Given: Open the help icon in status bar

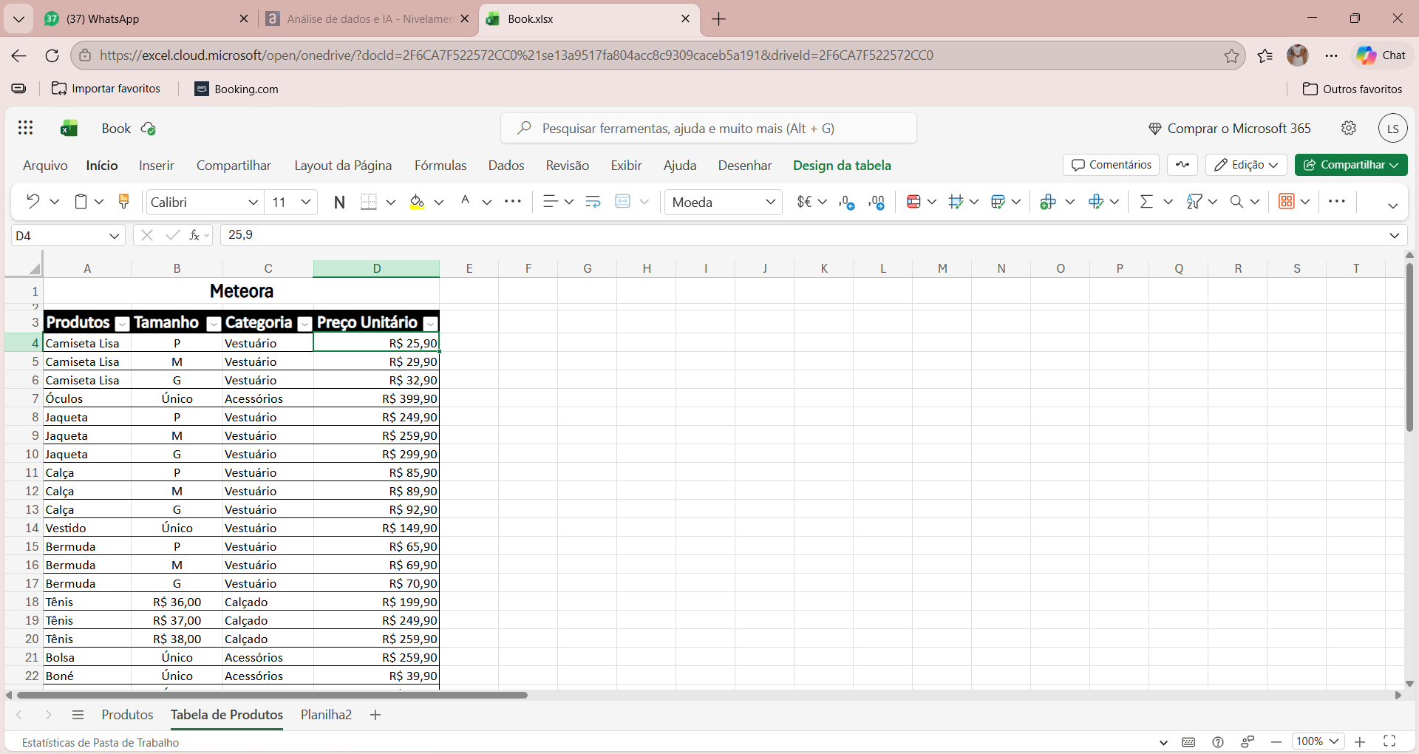Looking at the screenshot, I should click(1218, 741).
